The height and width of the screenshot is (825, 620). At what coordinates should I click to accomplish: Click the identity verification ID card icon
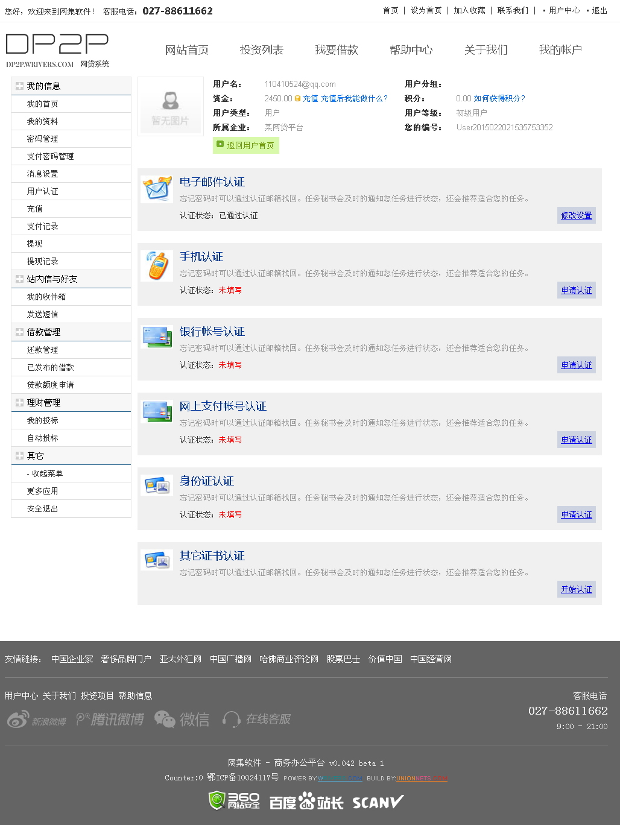tap(157, 485)
